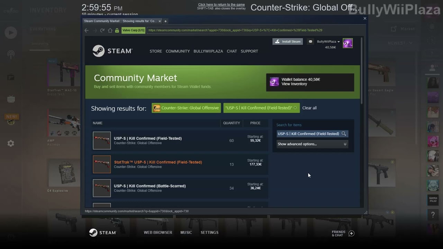The width and height of the screenshot is (443, 249).
Task: Open the CHAT menu item
Action: coord(232,51)
